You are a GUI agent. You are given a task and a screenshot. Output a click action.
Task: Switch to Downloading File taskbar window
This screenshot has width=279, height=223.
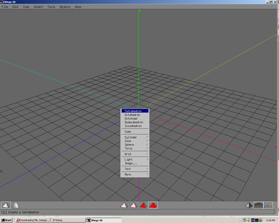coord(33,220)
